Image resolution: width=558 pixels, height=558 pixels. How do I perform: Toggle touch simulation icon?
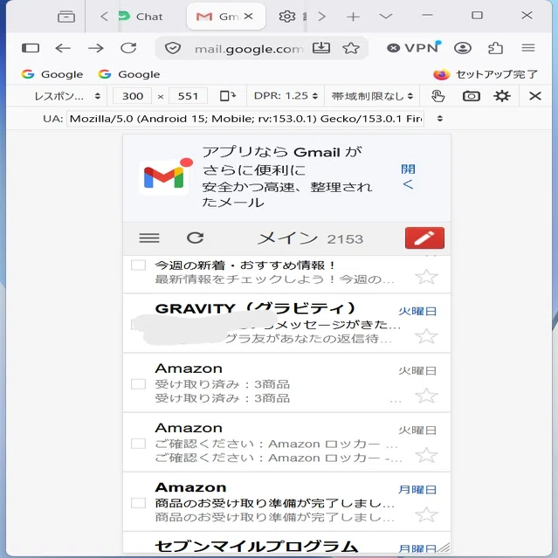(x=437, y=96)
